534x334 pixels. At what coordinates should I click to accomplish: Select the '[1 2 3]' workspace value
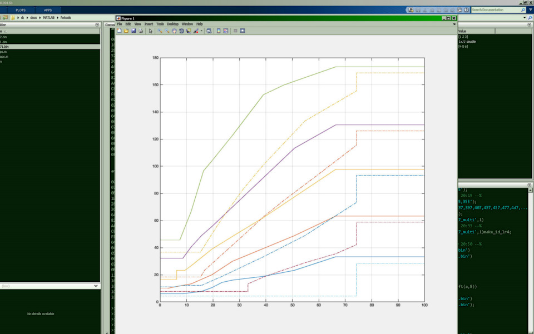click(463, 36)
